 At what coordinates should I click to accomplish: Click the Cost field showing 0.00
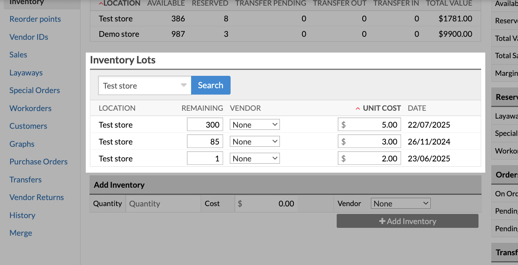[266, 203]
